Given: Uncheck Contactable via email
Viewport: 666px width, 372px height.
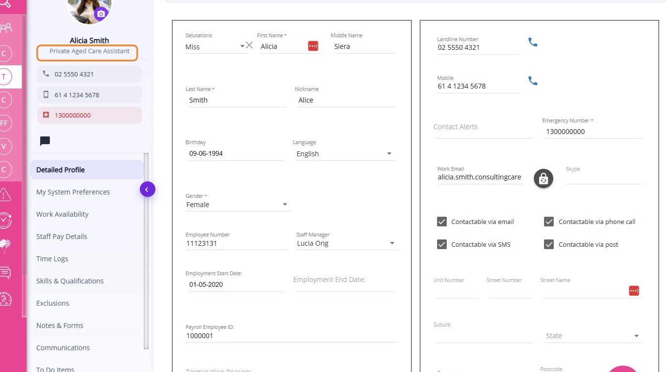Looking at the screenshot, I should (x=441, y=222).
